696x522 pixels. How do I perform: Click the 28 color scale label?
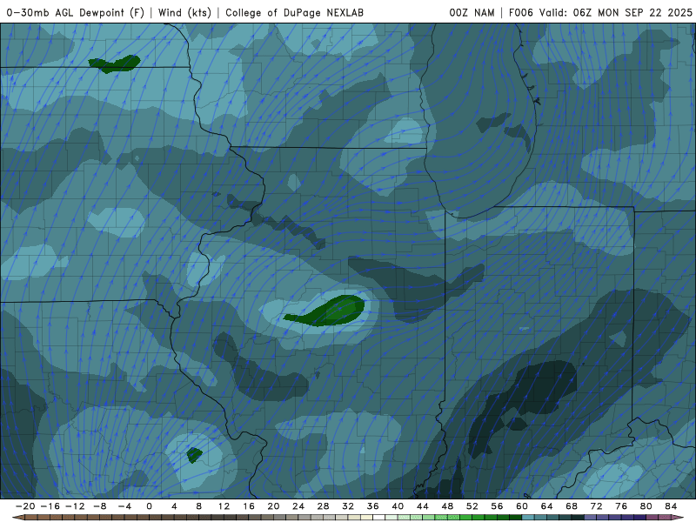(x=323, y=506)
